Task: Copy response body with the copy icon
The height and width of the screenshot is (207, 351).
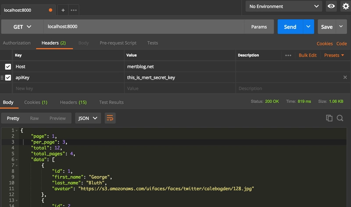Action: [329, 118]
